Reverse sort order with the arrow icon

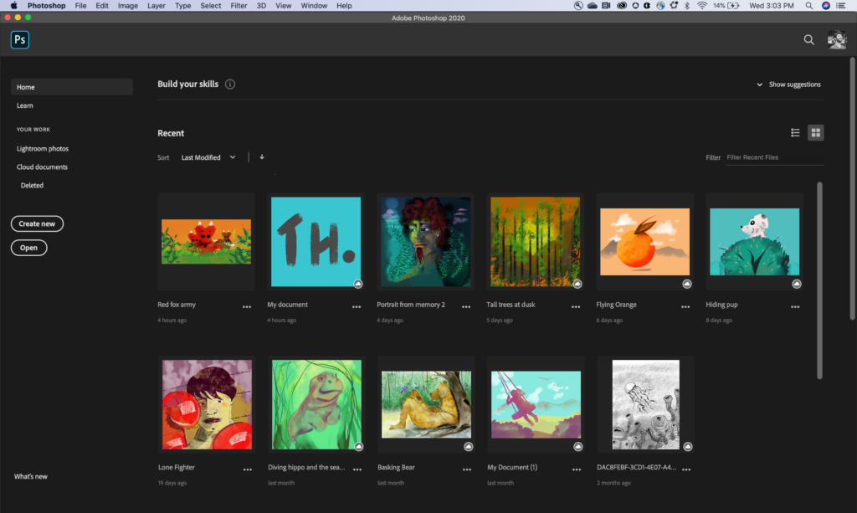(262, 156)
